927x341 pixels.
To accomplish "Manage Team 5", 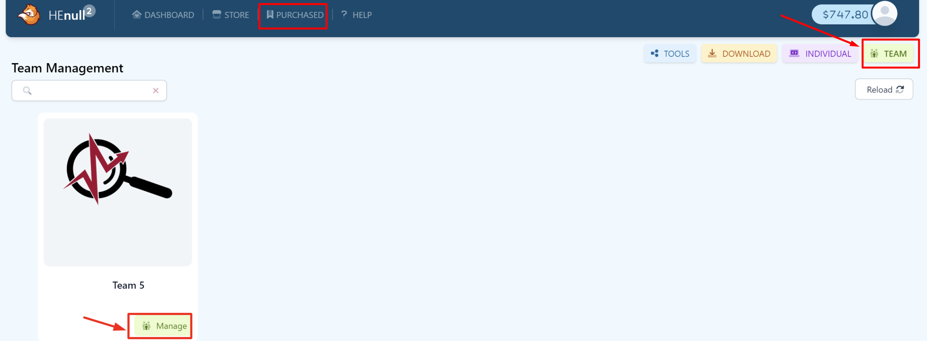I will [163, 326].
